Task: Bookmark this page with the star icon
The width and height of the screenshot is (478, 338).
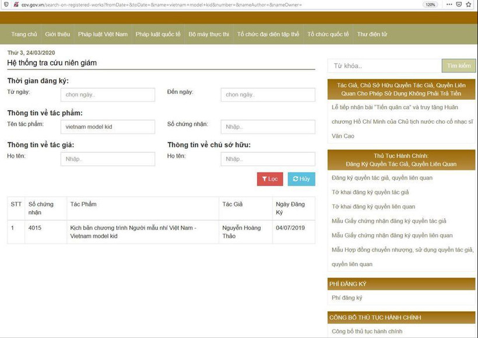Action: coord(469,5)
